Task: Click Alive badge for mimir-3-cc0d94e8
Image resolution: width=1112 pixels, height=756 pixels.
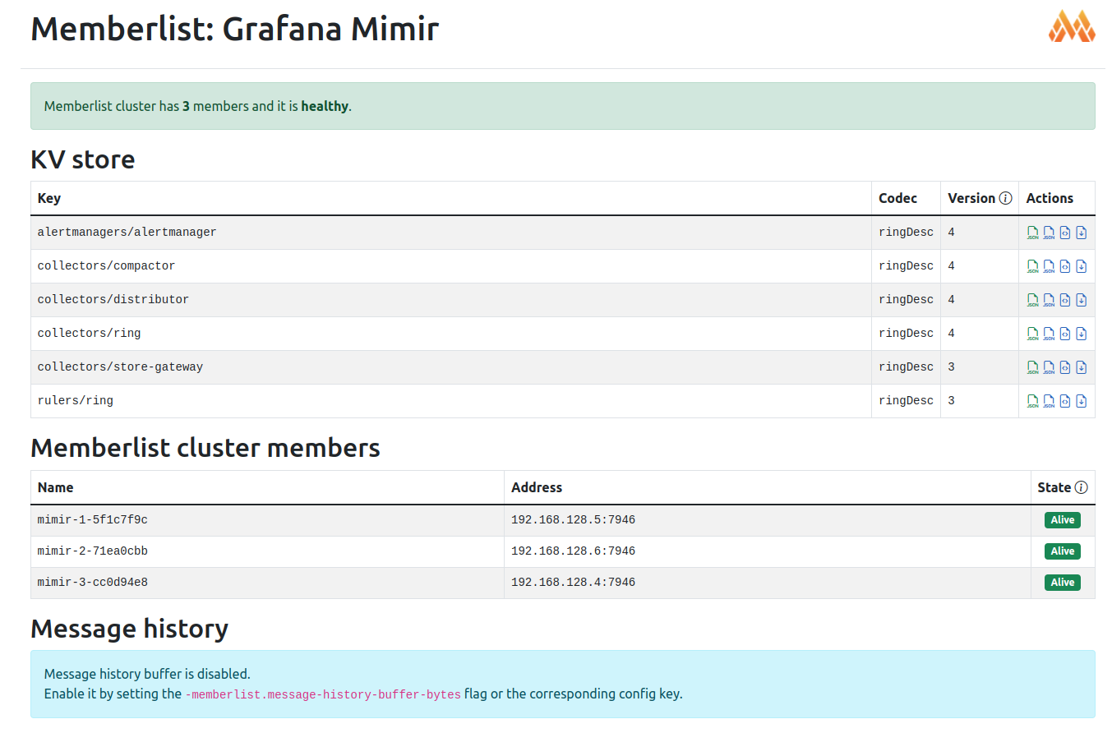Action: point(1062,583)
